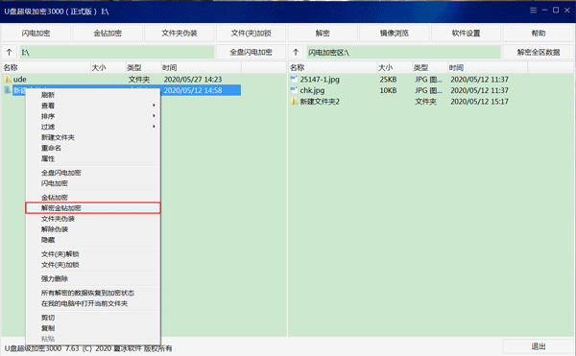Expand the 查看 submenu arrow

[x=154, y=106]
